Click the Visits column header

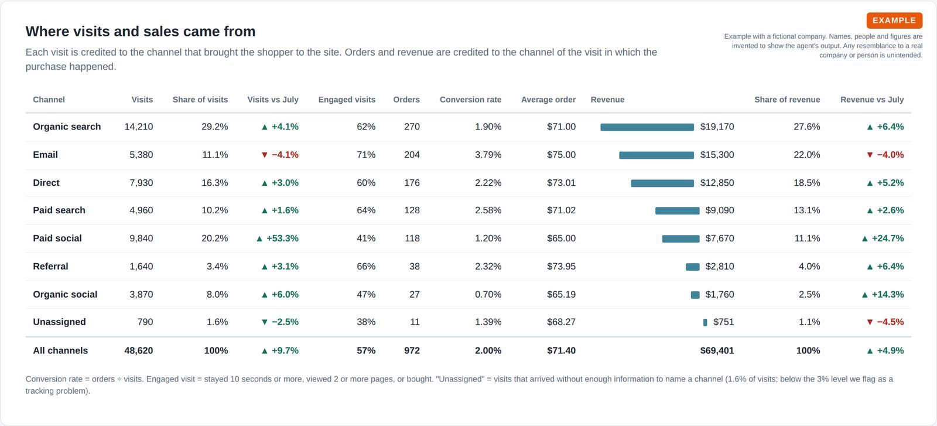(x=142, y=100)
